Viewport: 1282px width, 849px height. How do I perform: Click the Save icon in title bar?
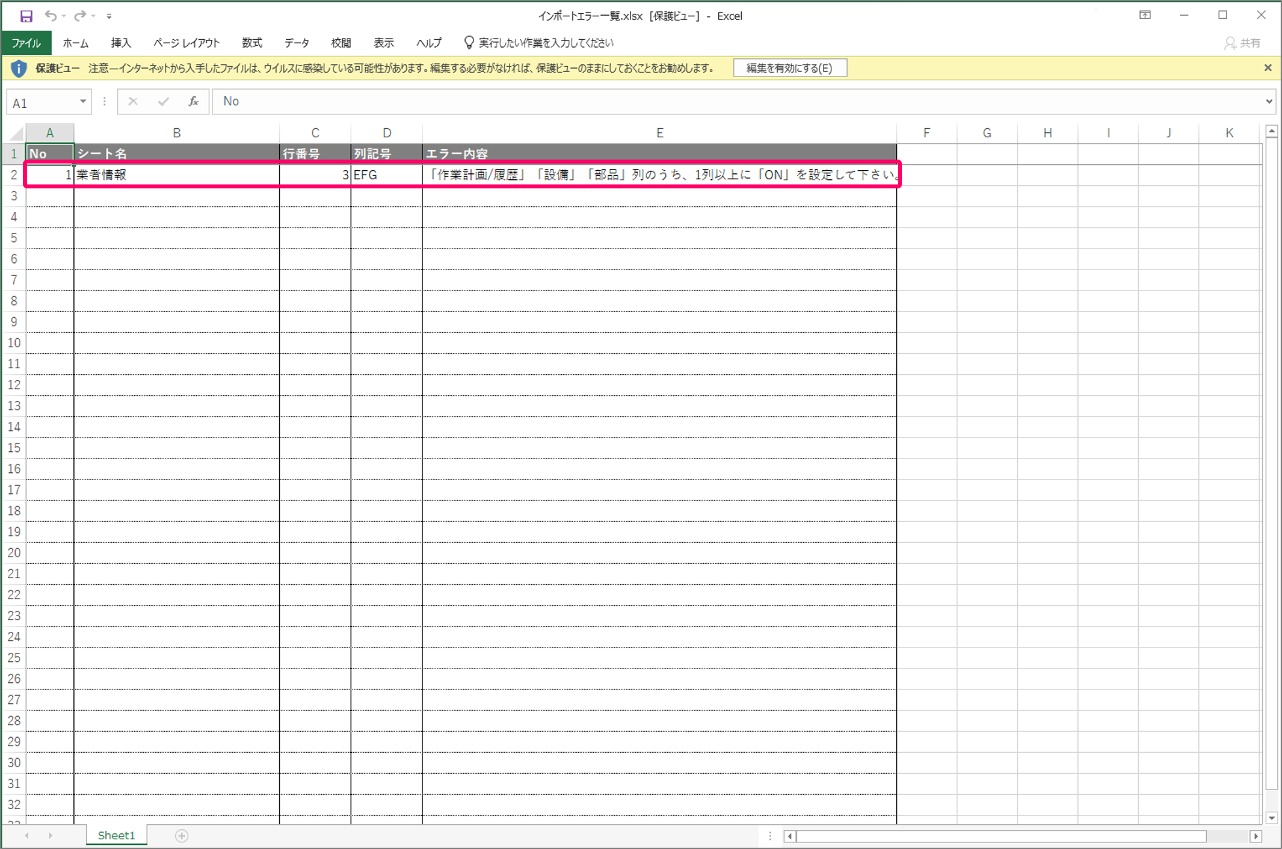click(x=26, y=16)
